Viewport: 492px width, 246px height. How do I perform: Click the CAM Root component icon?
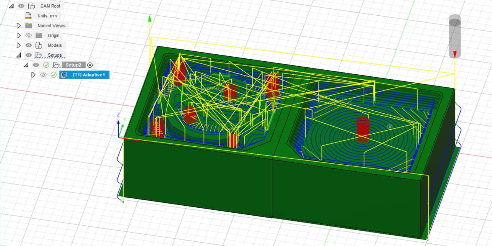32,6
